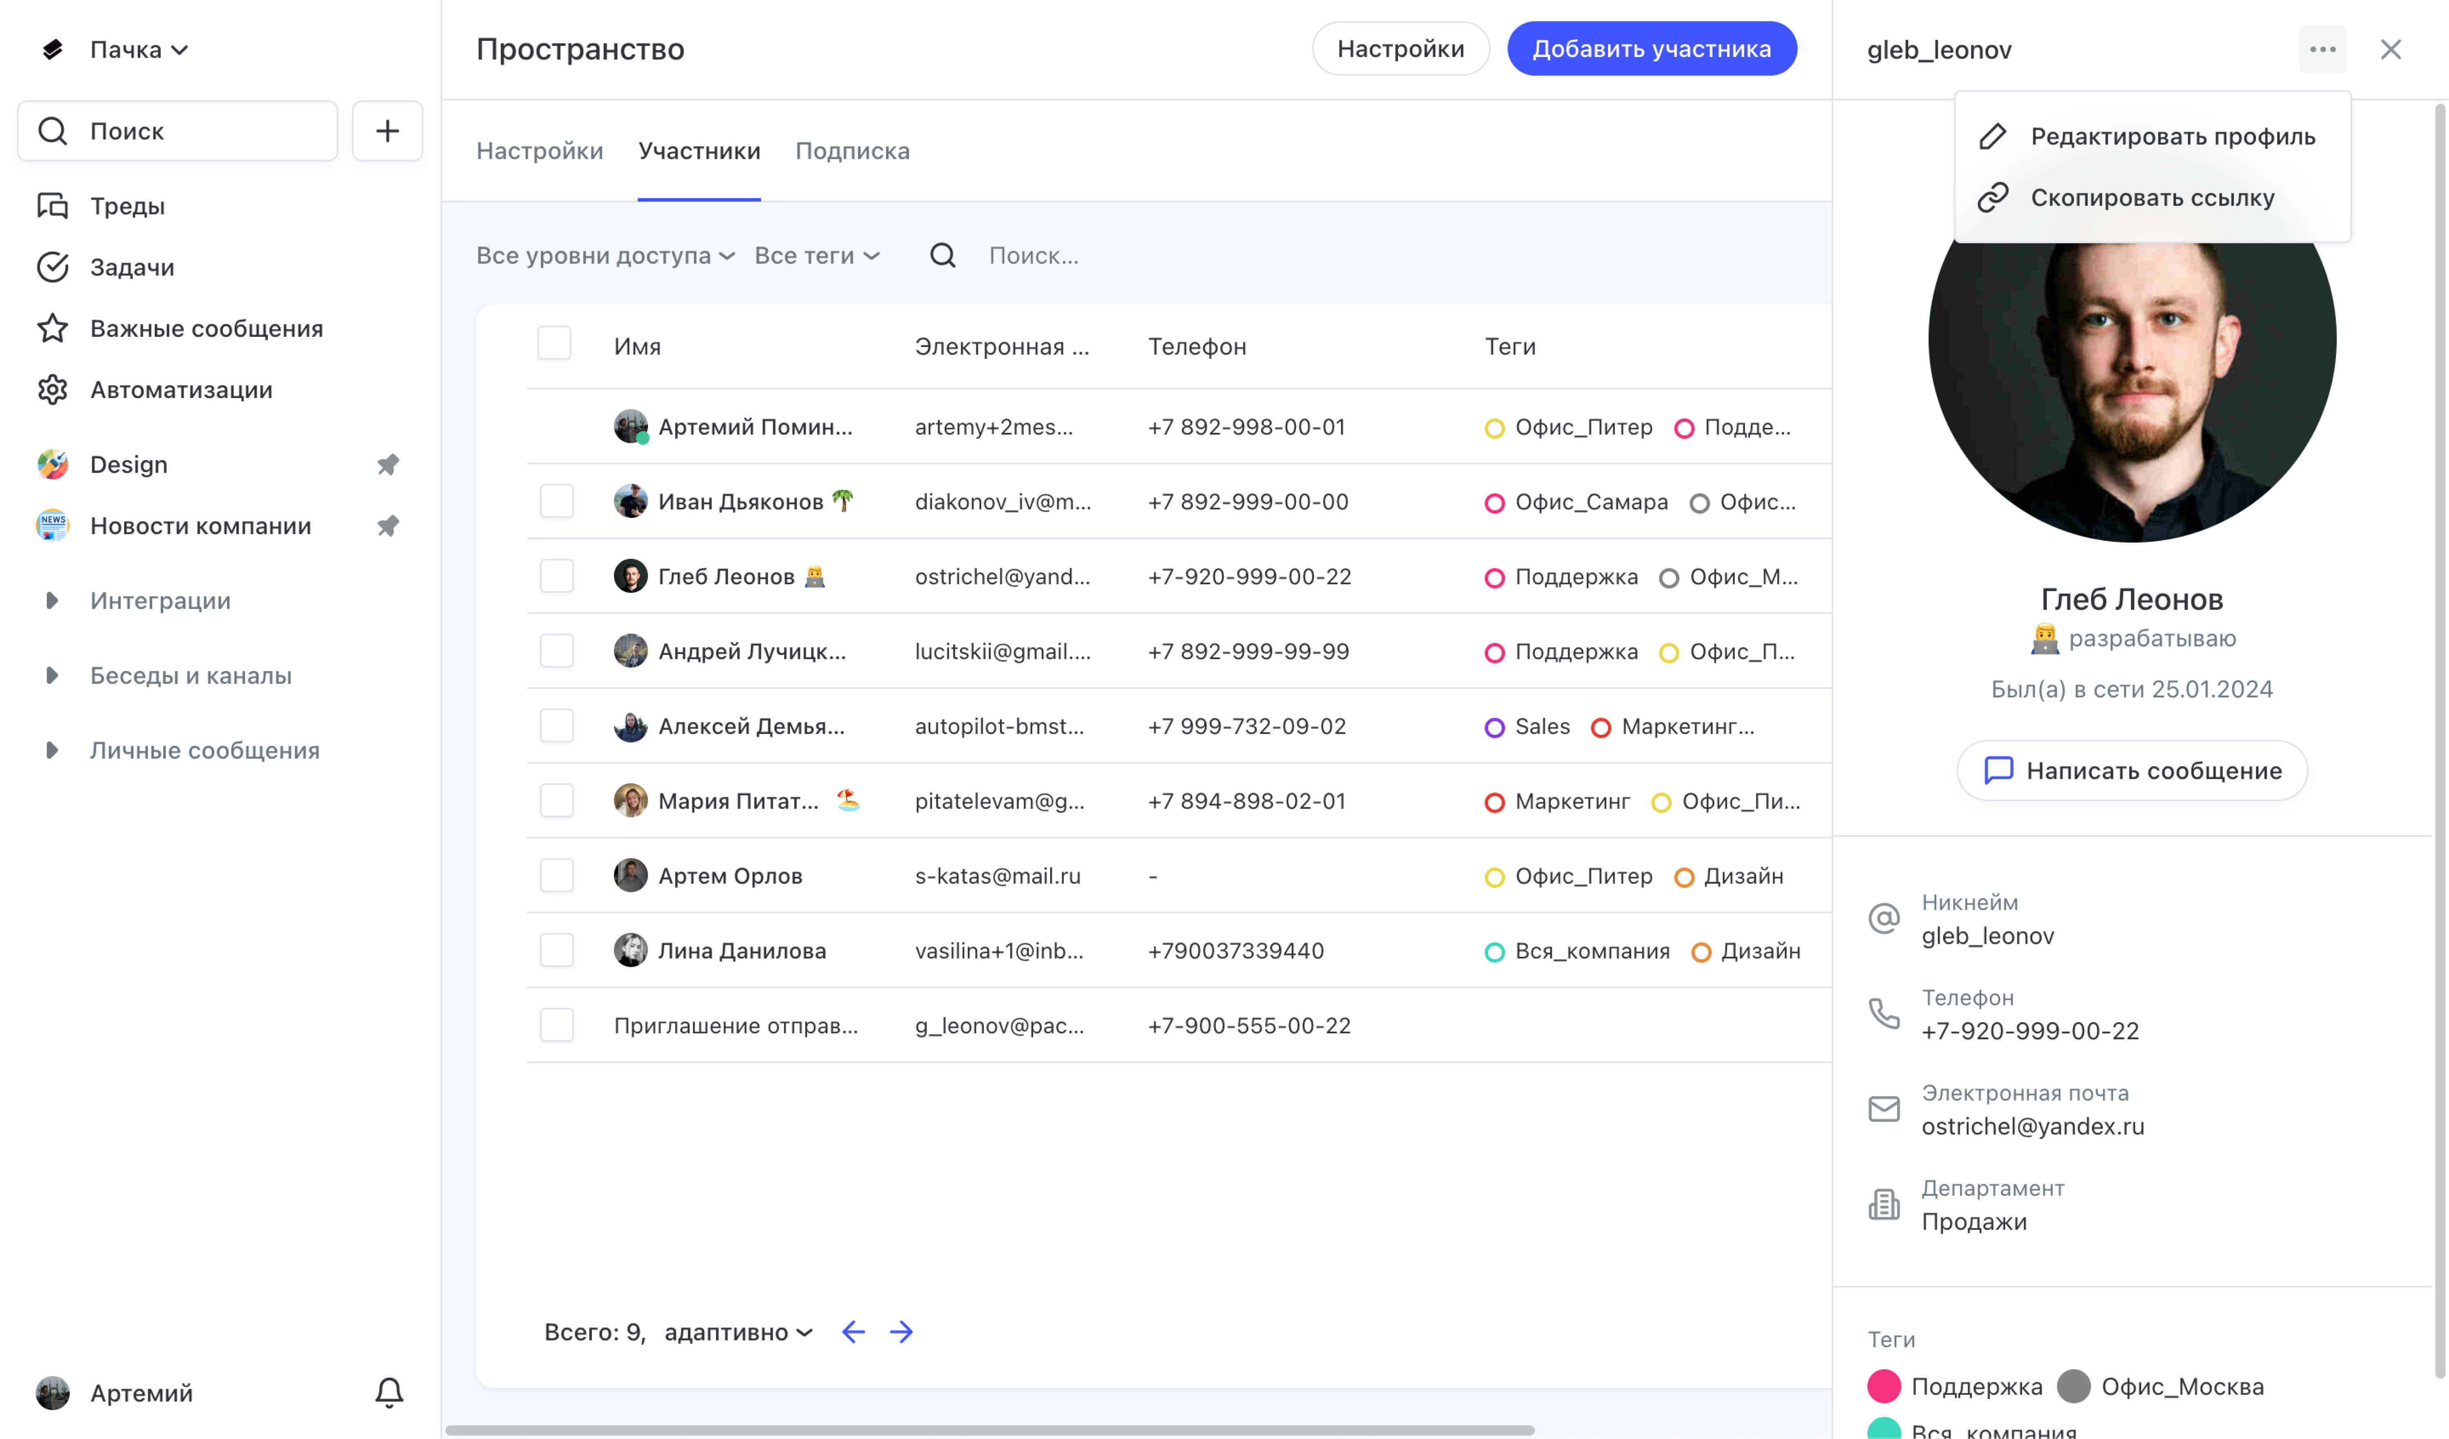Open notifications with the bell icon
This screenshot has width=2449, height=1439.
[389, 1392]
